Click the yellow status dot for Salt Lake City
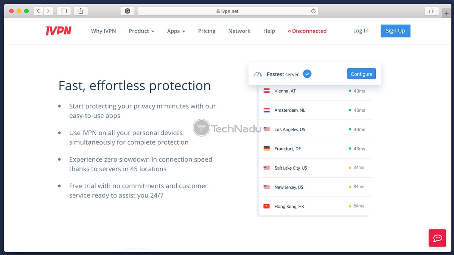 coord(350,168)
